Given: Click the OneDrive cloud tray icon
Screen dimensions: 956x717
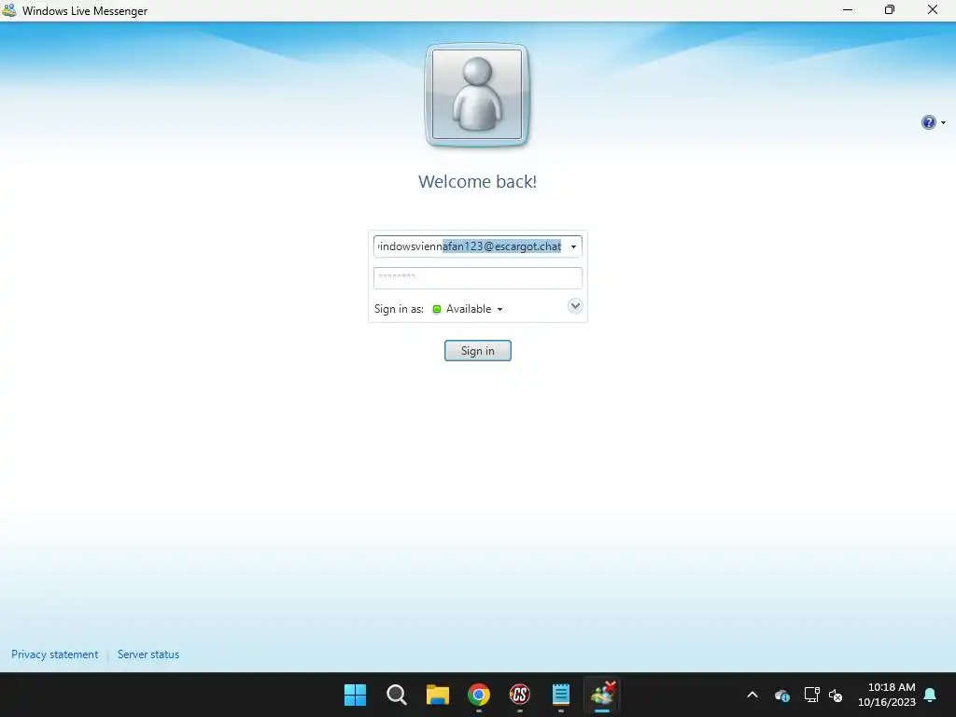Looking at the screenshot, I should (782, 695).
